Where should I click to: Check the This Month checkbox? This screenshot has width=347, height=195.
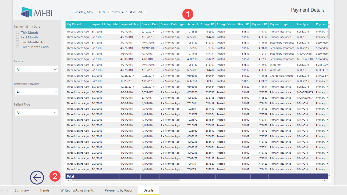pyautogui.click(x=17, y=32)
